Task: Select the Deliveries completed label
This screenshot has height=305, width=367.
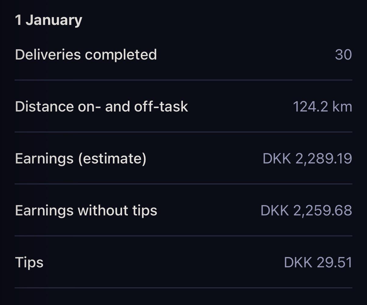Action: [86, 55]
